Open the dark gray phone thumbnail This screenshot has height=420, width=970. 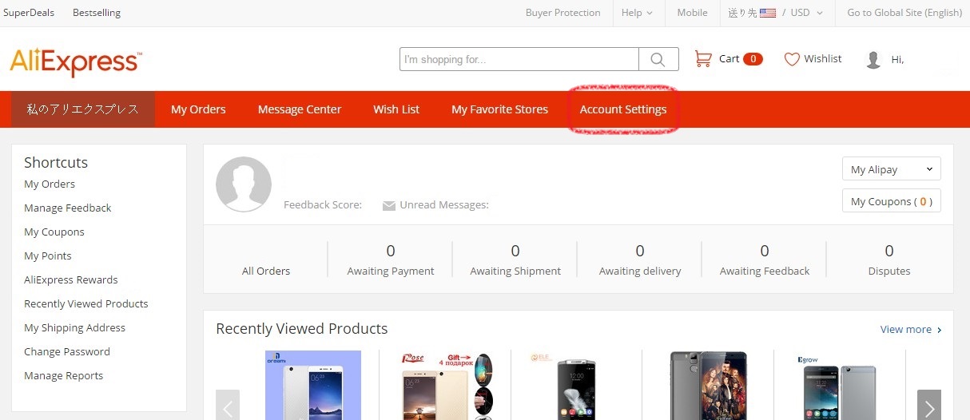click(x=708, y=385)
